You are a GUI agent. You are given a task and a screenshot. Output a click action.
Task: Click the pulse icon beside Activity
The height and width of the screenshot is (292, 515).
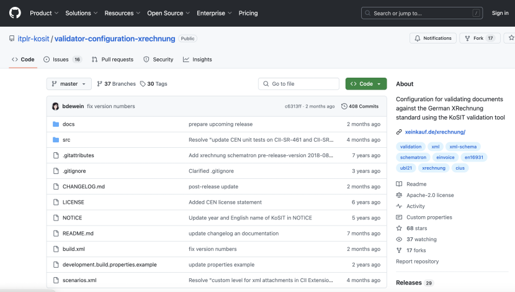point(399,206)
